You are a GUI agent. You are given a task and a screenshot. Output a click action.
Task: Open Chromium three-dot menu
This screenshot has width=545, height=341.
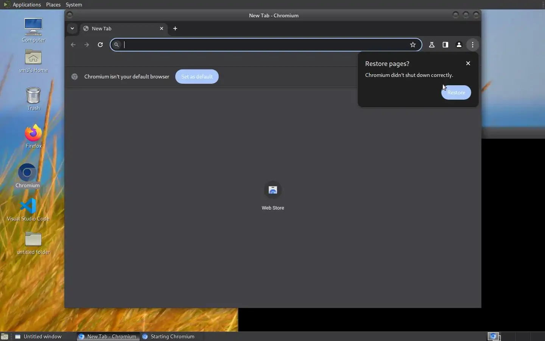tap(473, 45)
